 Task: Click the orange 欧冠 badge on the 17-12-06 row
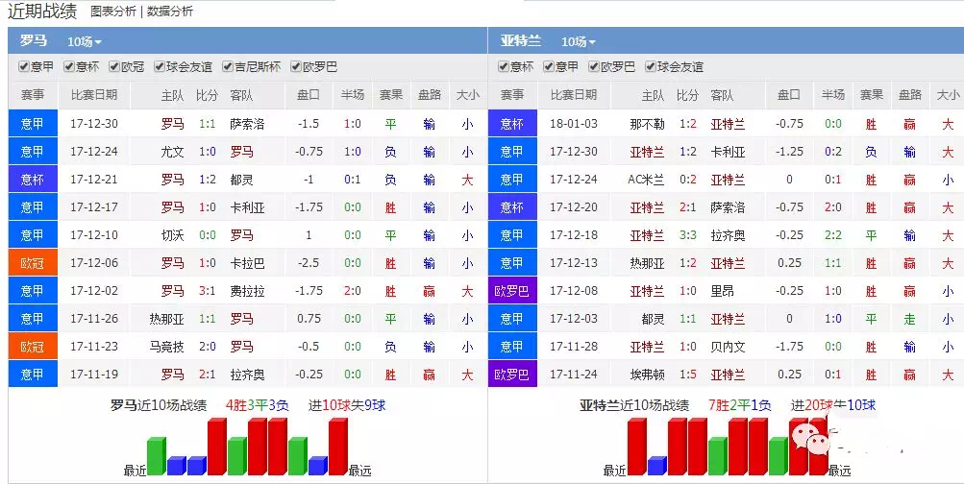33,262
